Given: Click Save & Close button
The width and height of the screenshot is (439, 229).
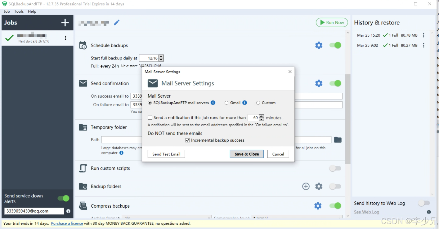Looking at the screenshot, I should [x=247, y=154].
